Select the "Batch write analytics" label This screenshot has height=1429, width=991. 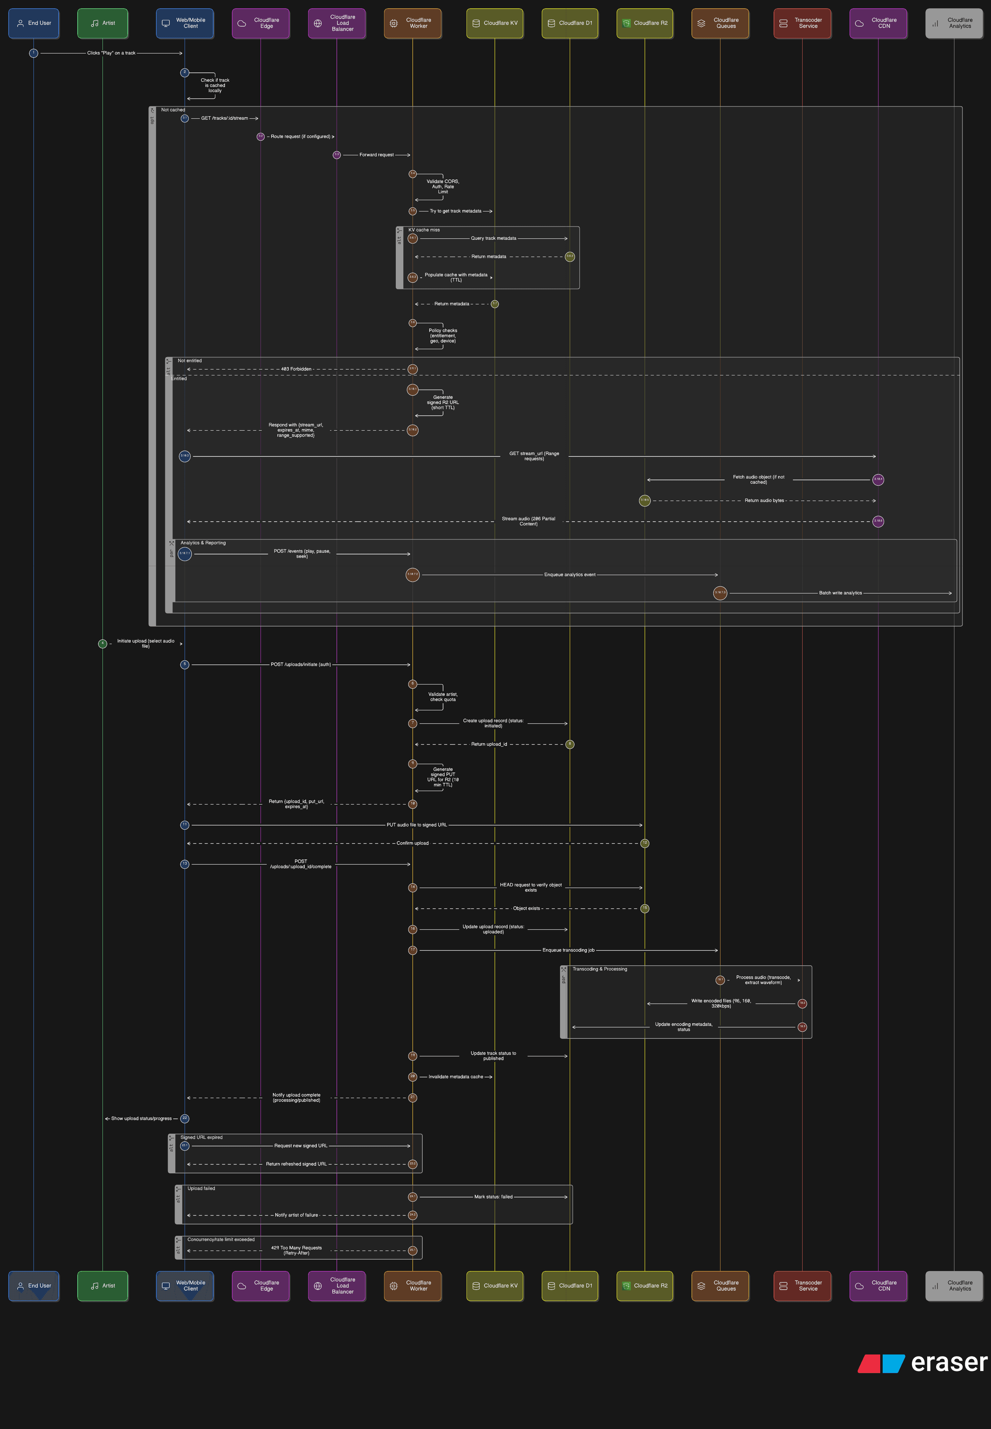pos(840,593)
